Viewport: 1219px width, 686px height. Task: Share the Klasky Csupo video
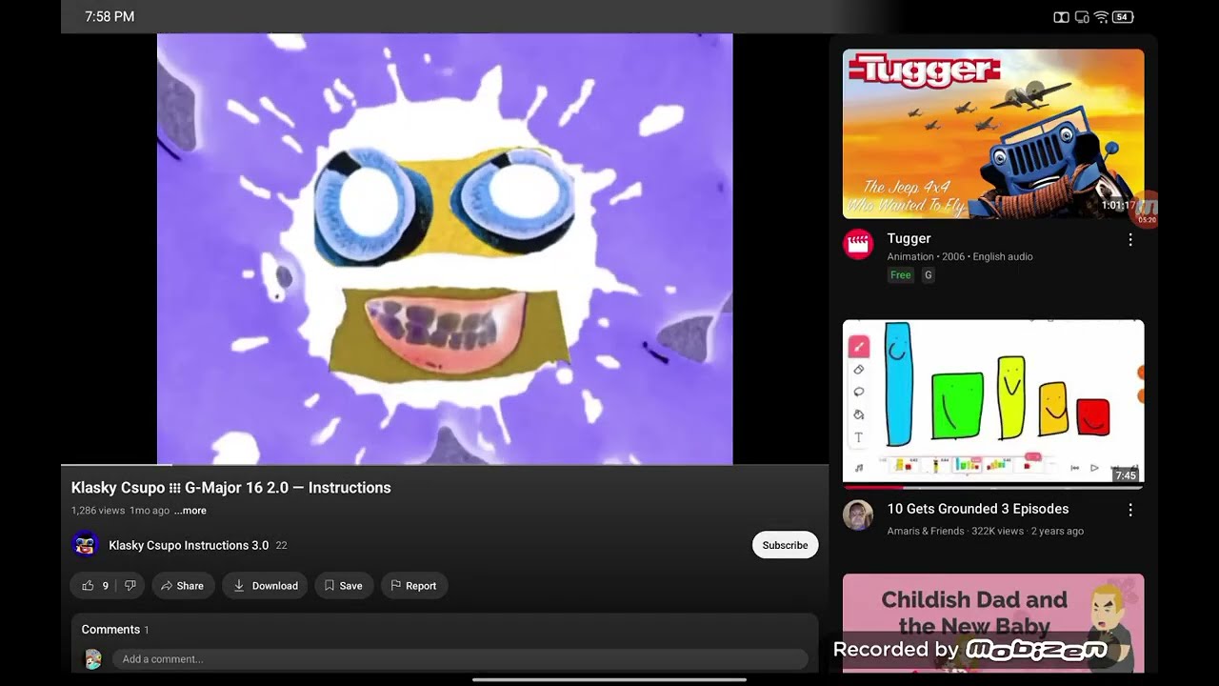point(182,586)
